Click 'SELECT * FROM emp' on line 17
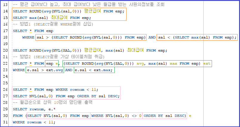The width and height of the screenshot is (240, 127). (x=33, y=31)
